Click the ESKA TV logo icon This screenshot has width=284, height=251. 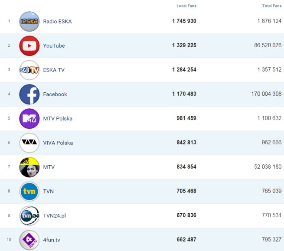(x=29, y=70)
